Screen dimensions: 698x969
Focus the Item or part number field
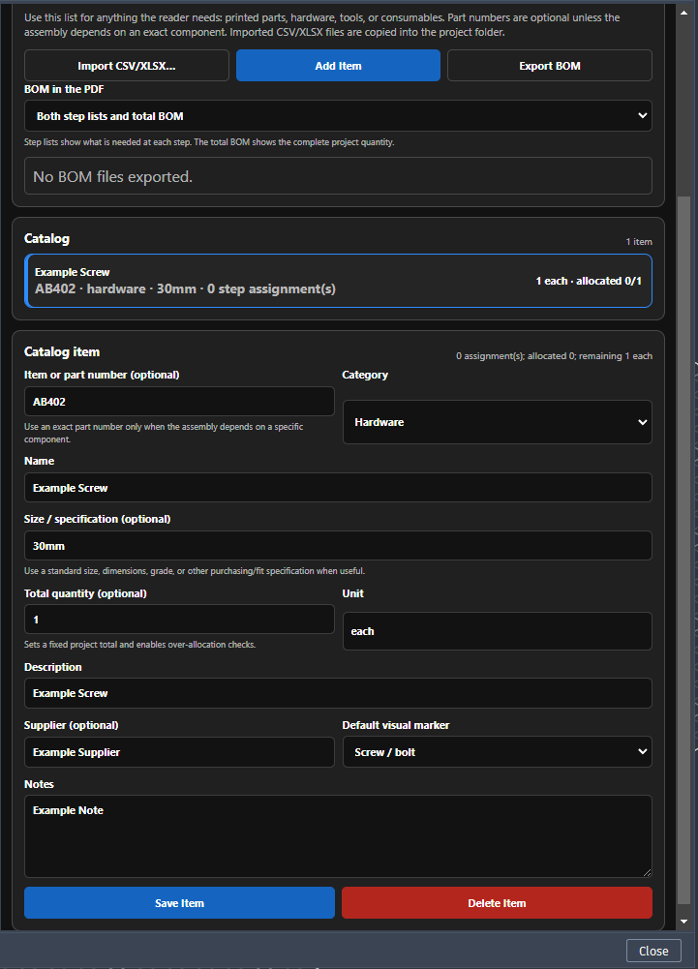click(x=179, y=402)
